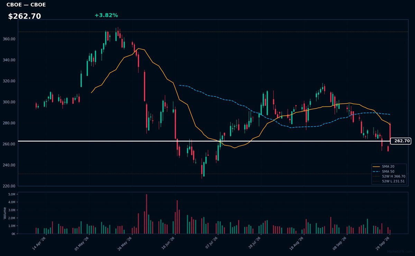This screenshot has height=256, width=415.
Task: Click the 320.00 price axis label
Action: [9, 81]
